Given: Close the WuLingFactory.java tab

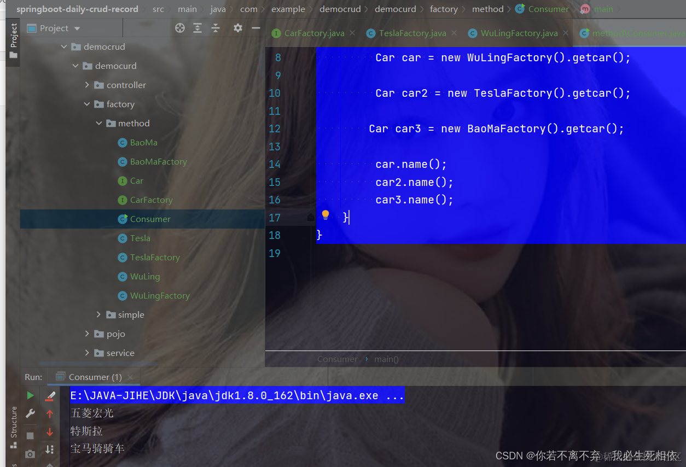Looking at the screenshot, I should pos(566,33).
